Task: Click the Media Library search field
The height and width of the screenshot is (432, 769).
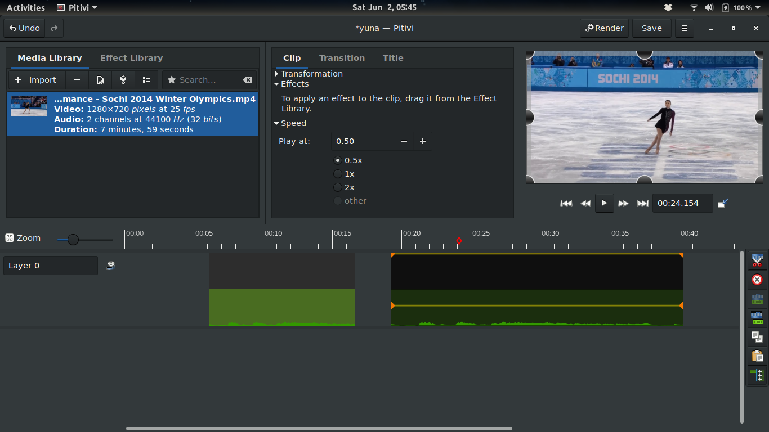Action: click(x=208, y=80)
